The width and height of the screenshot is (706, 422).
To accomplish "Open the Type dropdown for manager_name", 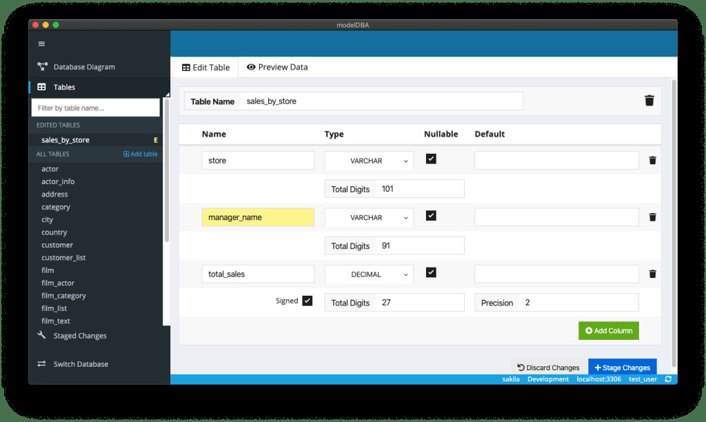I will coord(369,217).
